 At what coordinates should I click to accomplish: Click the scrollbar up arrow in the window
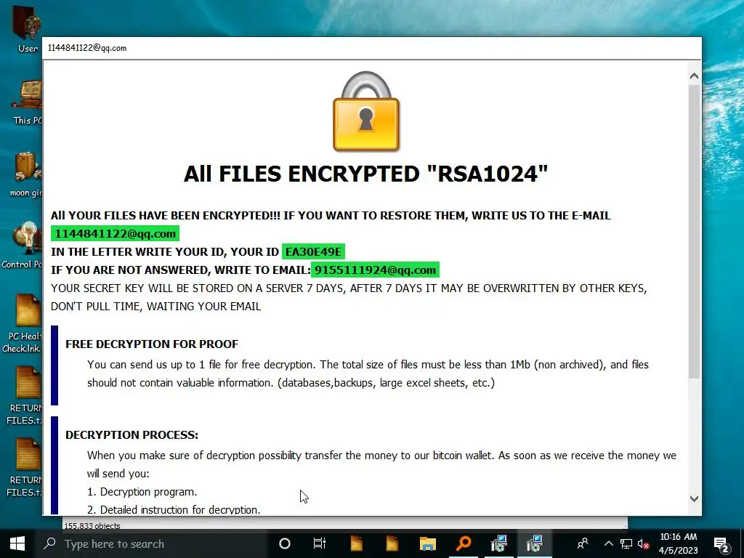[694, 76]
